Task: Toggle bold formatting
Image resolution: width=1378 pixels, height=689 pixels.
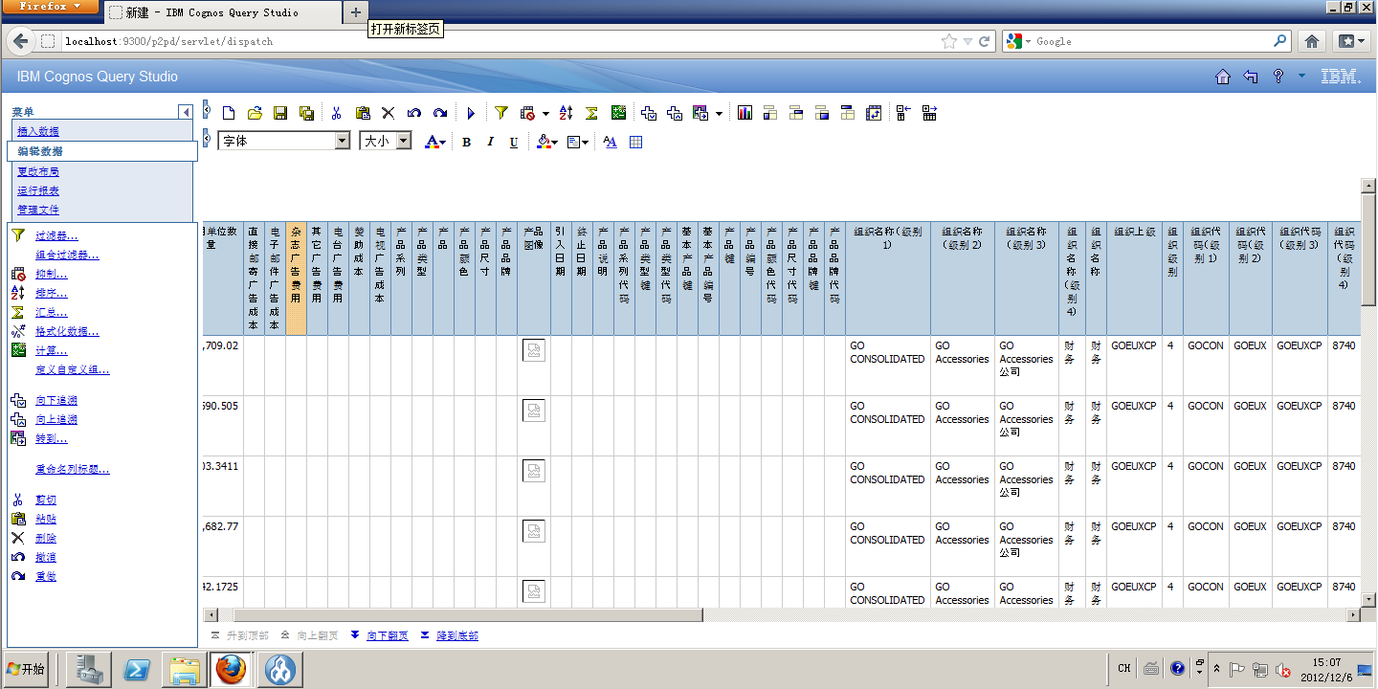Action: pos(467,142)
